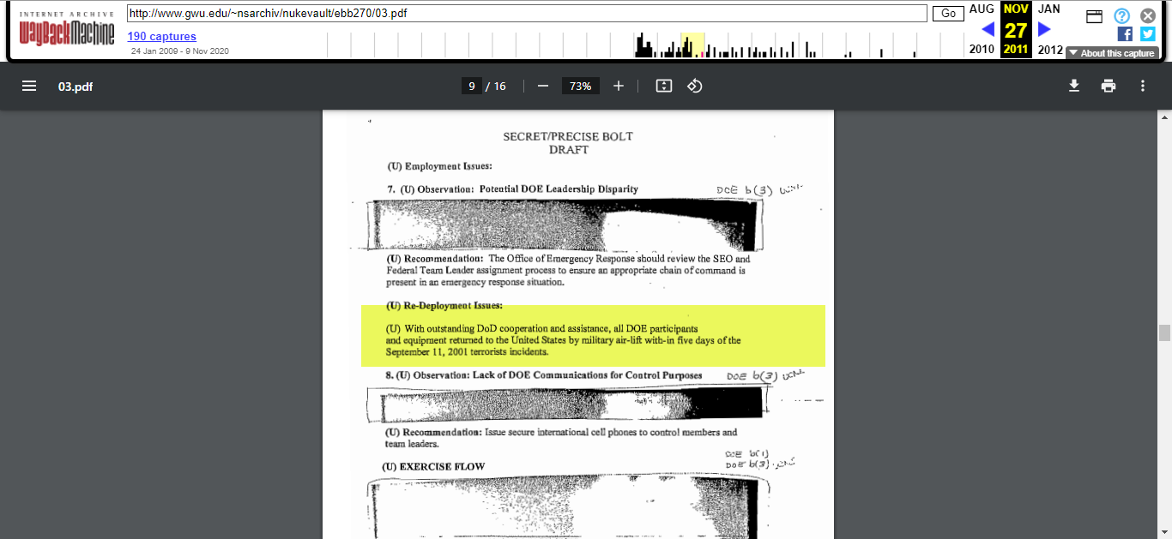The image size is (1172, 539).
Task: Click the 73% zoom level field
Action: 581,86
